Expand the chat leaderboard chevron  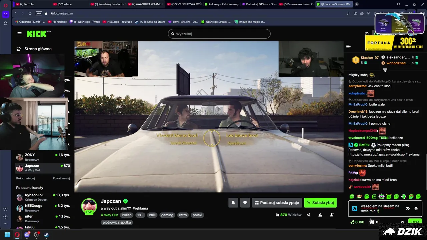pos(385,70)
